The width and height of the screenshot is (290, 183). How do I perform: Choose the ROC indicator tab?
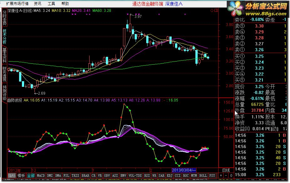click(x=186, y=176)
